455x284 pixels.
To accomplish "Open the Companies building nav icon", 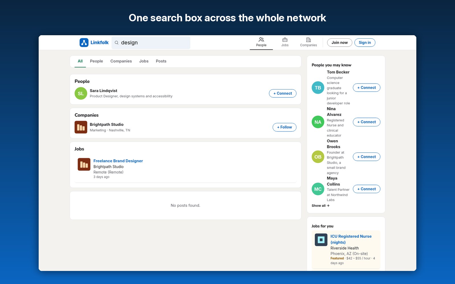I will 309,40.
